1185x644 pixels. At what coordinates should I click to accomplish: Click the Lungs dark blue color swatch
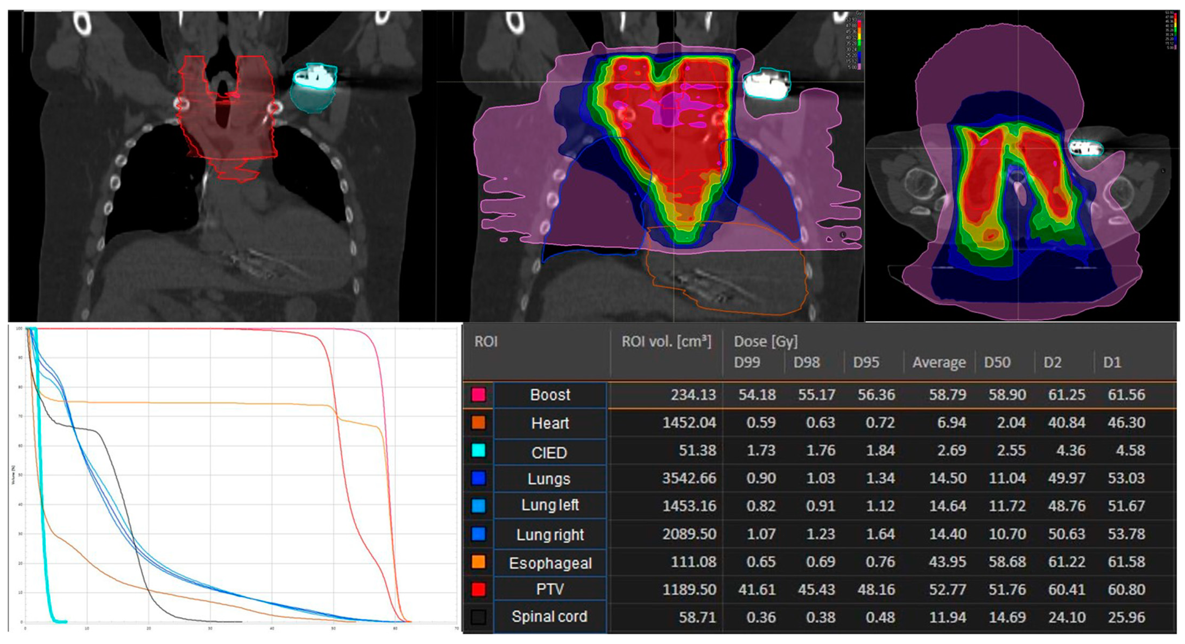click(478, 479)
